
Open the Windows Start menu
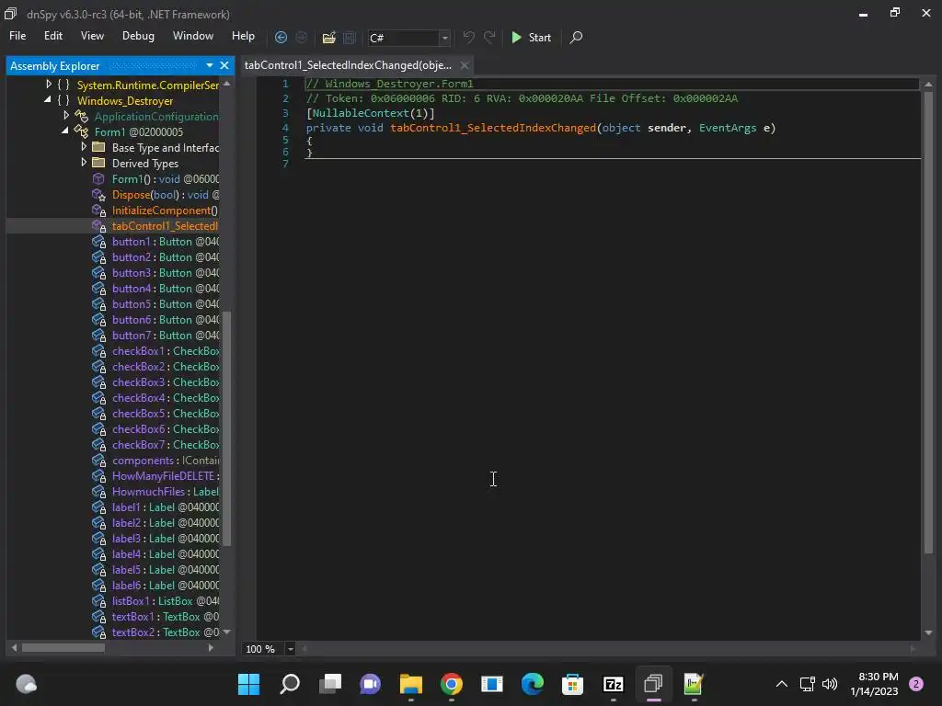click(x=248, y=684)
